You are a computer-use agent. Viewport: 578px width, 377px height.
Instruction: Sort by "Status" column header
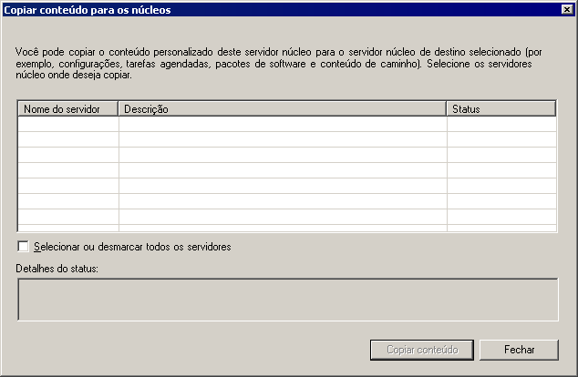click(x=501, y=109)
